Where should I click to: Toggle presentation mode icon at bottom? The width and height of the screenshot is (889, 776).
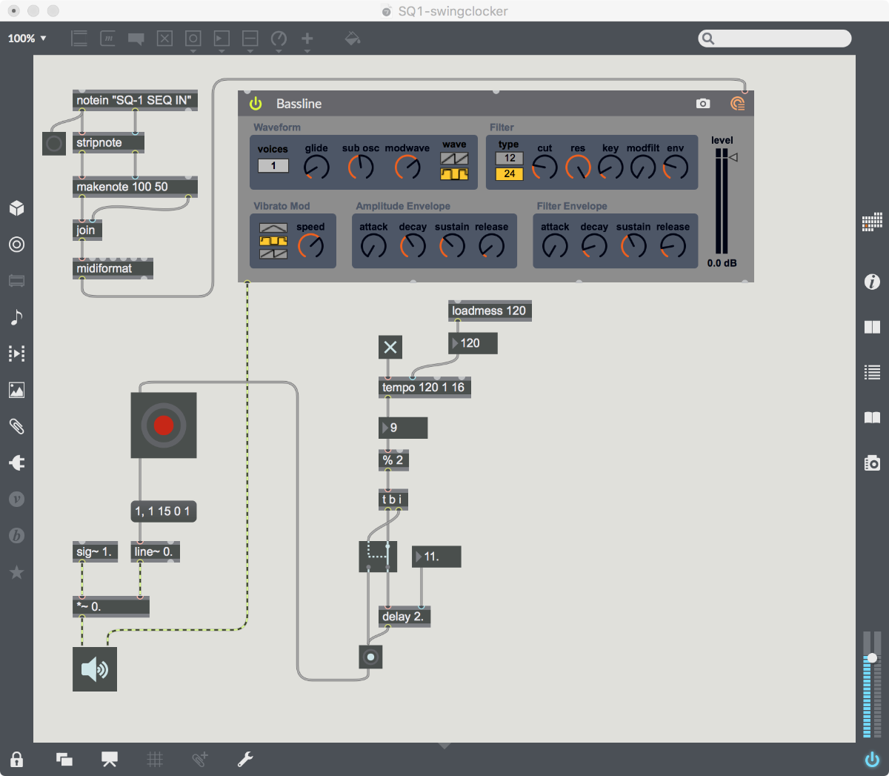pyautogui.click(x=110, y=759)
